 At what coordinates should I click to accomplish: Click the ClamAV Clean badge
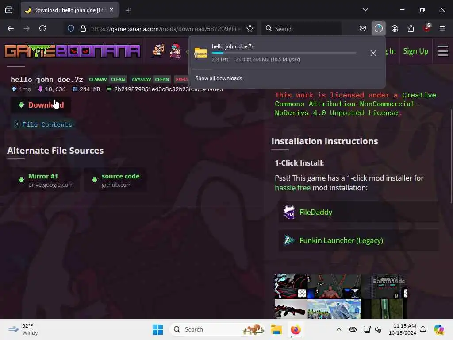107,80
